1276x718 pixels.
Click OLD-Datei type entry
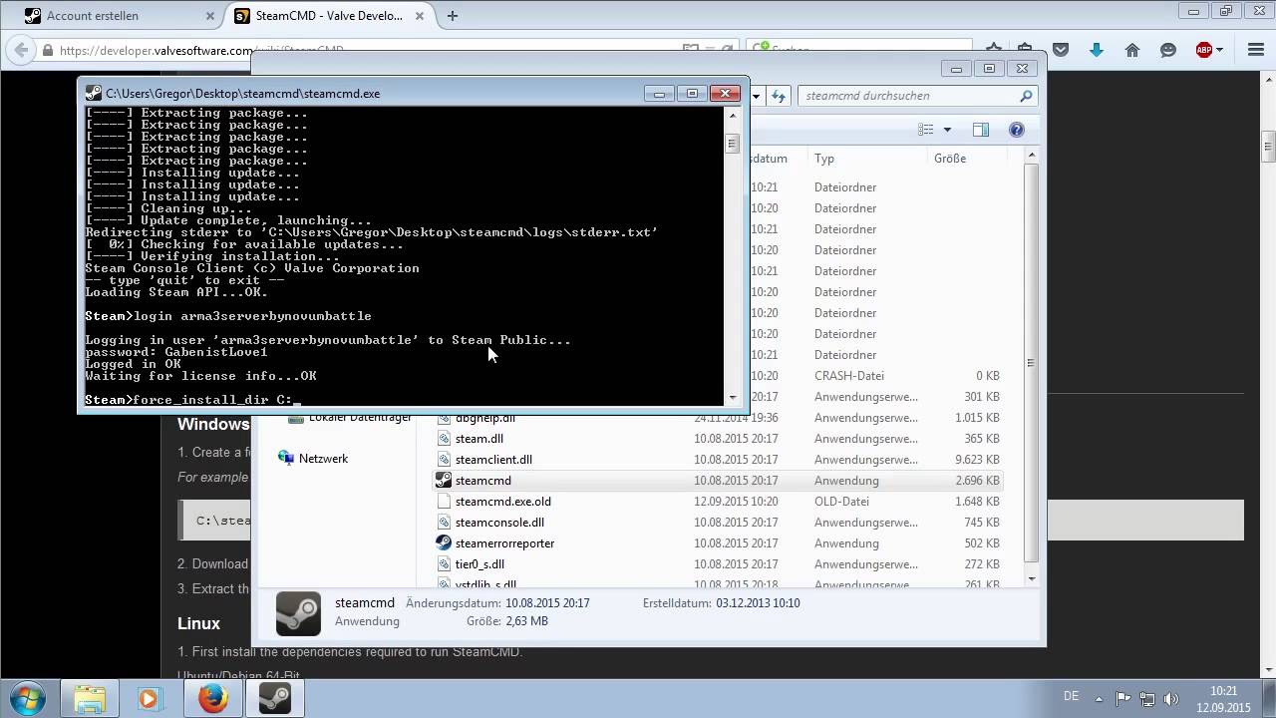point(842,502)
